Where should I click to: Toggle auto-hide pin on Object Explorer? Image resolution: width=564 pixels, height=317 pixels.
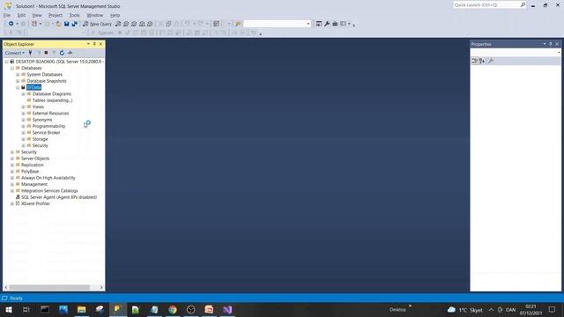[x=94, y=44]
